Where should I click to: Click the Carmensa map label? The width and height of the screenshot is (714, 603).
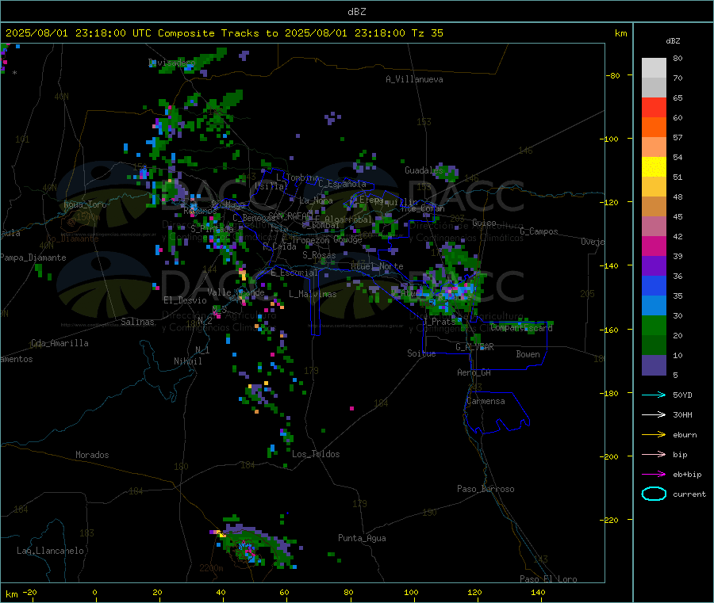tap(486, 401)
